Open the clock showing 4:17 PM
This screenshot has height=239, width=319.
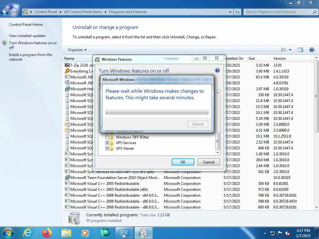[303, 233]
